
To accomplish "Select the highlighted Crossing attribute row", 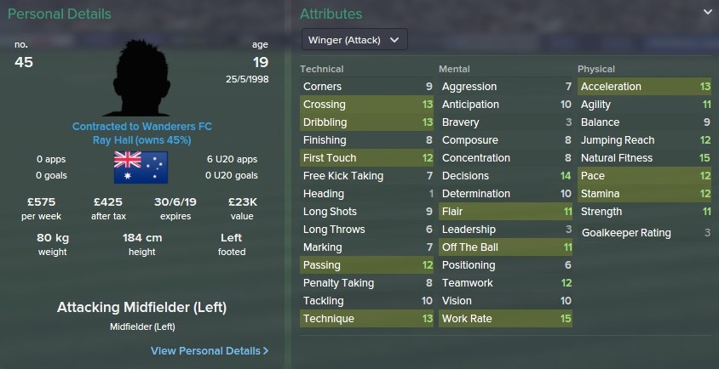I will [367, 105].
